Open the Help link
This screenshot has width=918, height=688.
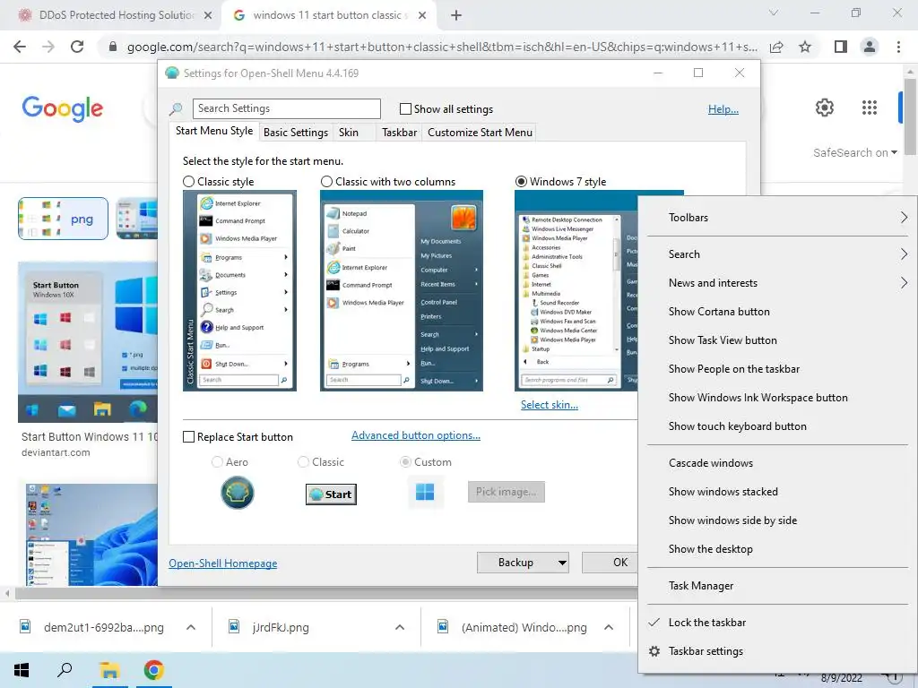[x=723, y=109]
